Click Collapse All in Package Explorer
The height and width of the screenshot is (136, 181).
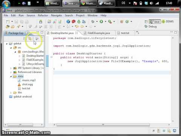(25, 39)
